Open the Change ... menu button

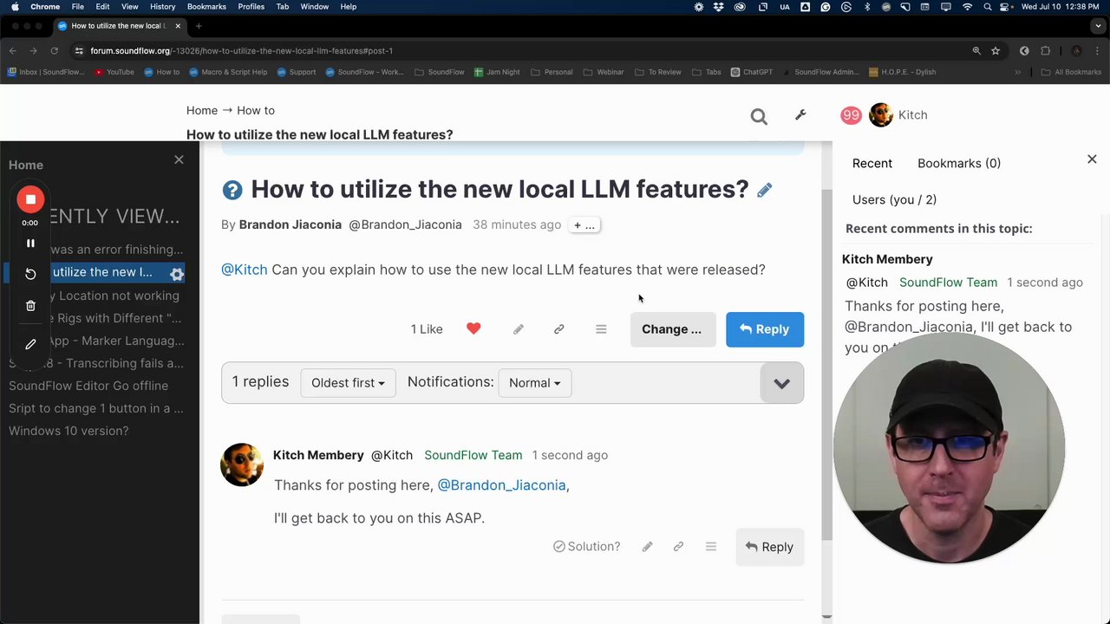(671, 329)
